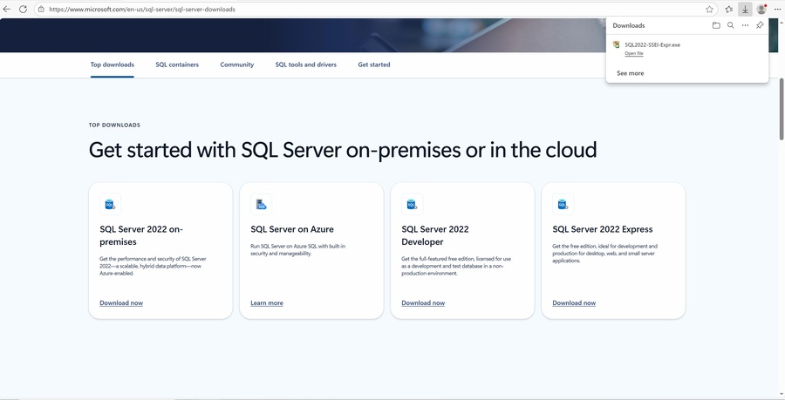Image resolution: width=785 pixels, height=400 pixels.
Task: Download SQL Server 2022 Developer now
Action: point(423,303)
